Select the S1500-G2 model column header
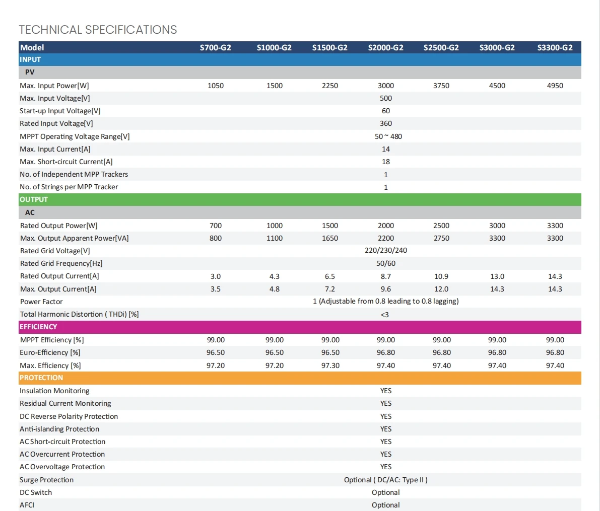This screenshot has width=600, height=511. [x=330, y=47]
